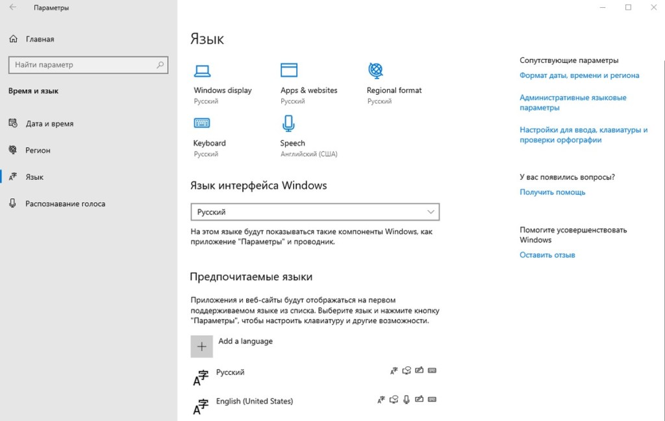Open the Язык интерфейса Windows dropdown
The height and width of the screenshot is (421, 665).
315,212
